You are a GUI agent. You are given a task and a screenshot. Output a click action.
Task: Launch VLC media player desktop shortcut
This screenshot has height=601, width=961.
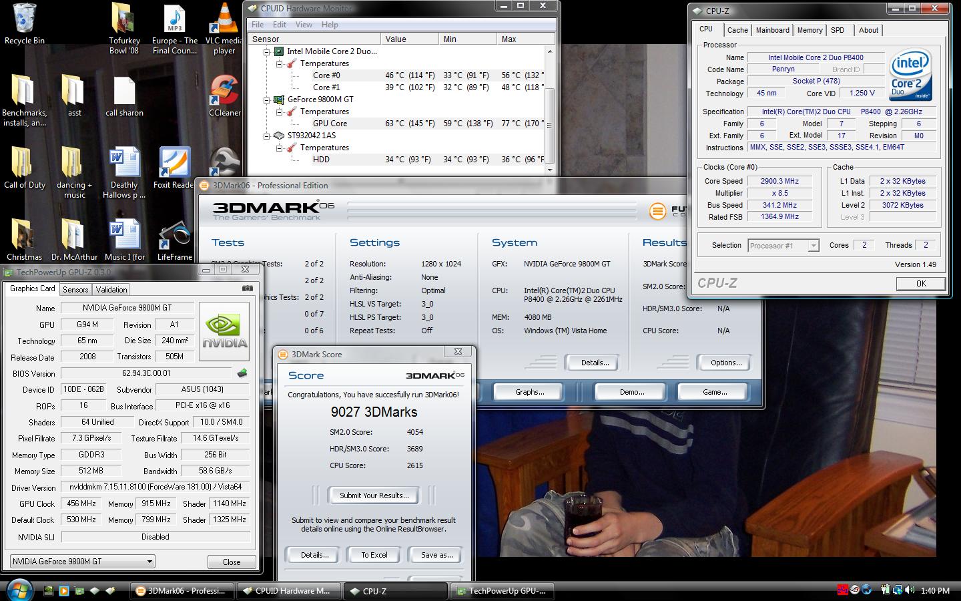pyautogui.click(x=224, y=28)
